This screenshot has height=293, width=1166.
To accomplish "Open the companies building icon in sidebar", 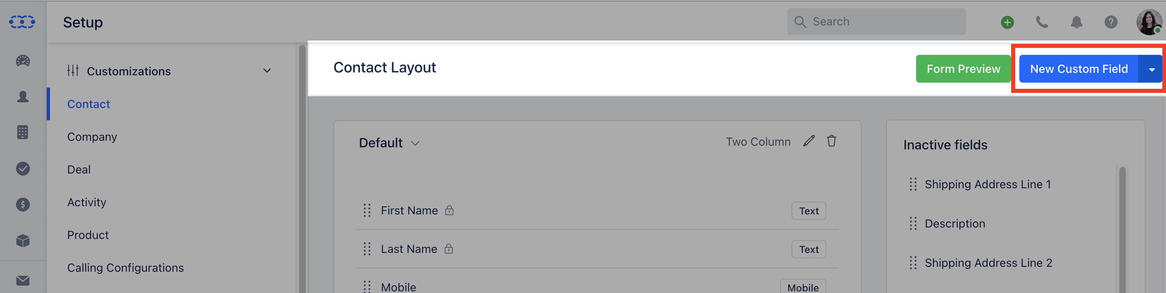I will (23, 132).
